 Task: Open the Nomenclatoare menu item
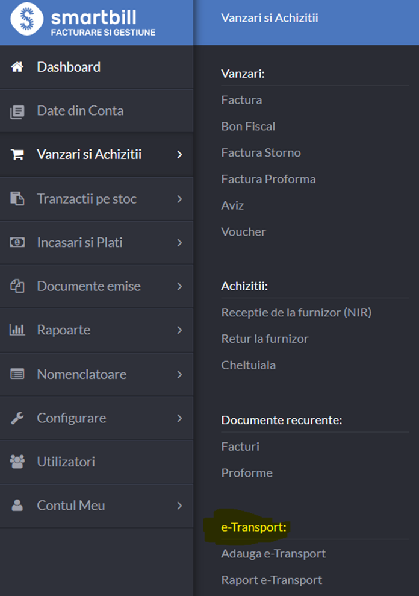pyautogui.click(x=96, y=374)
